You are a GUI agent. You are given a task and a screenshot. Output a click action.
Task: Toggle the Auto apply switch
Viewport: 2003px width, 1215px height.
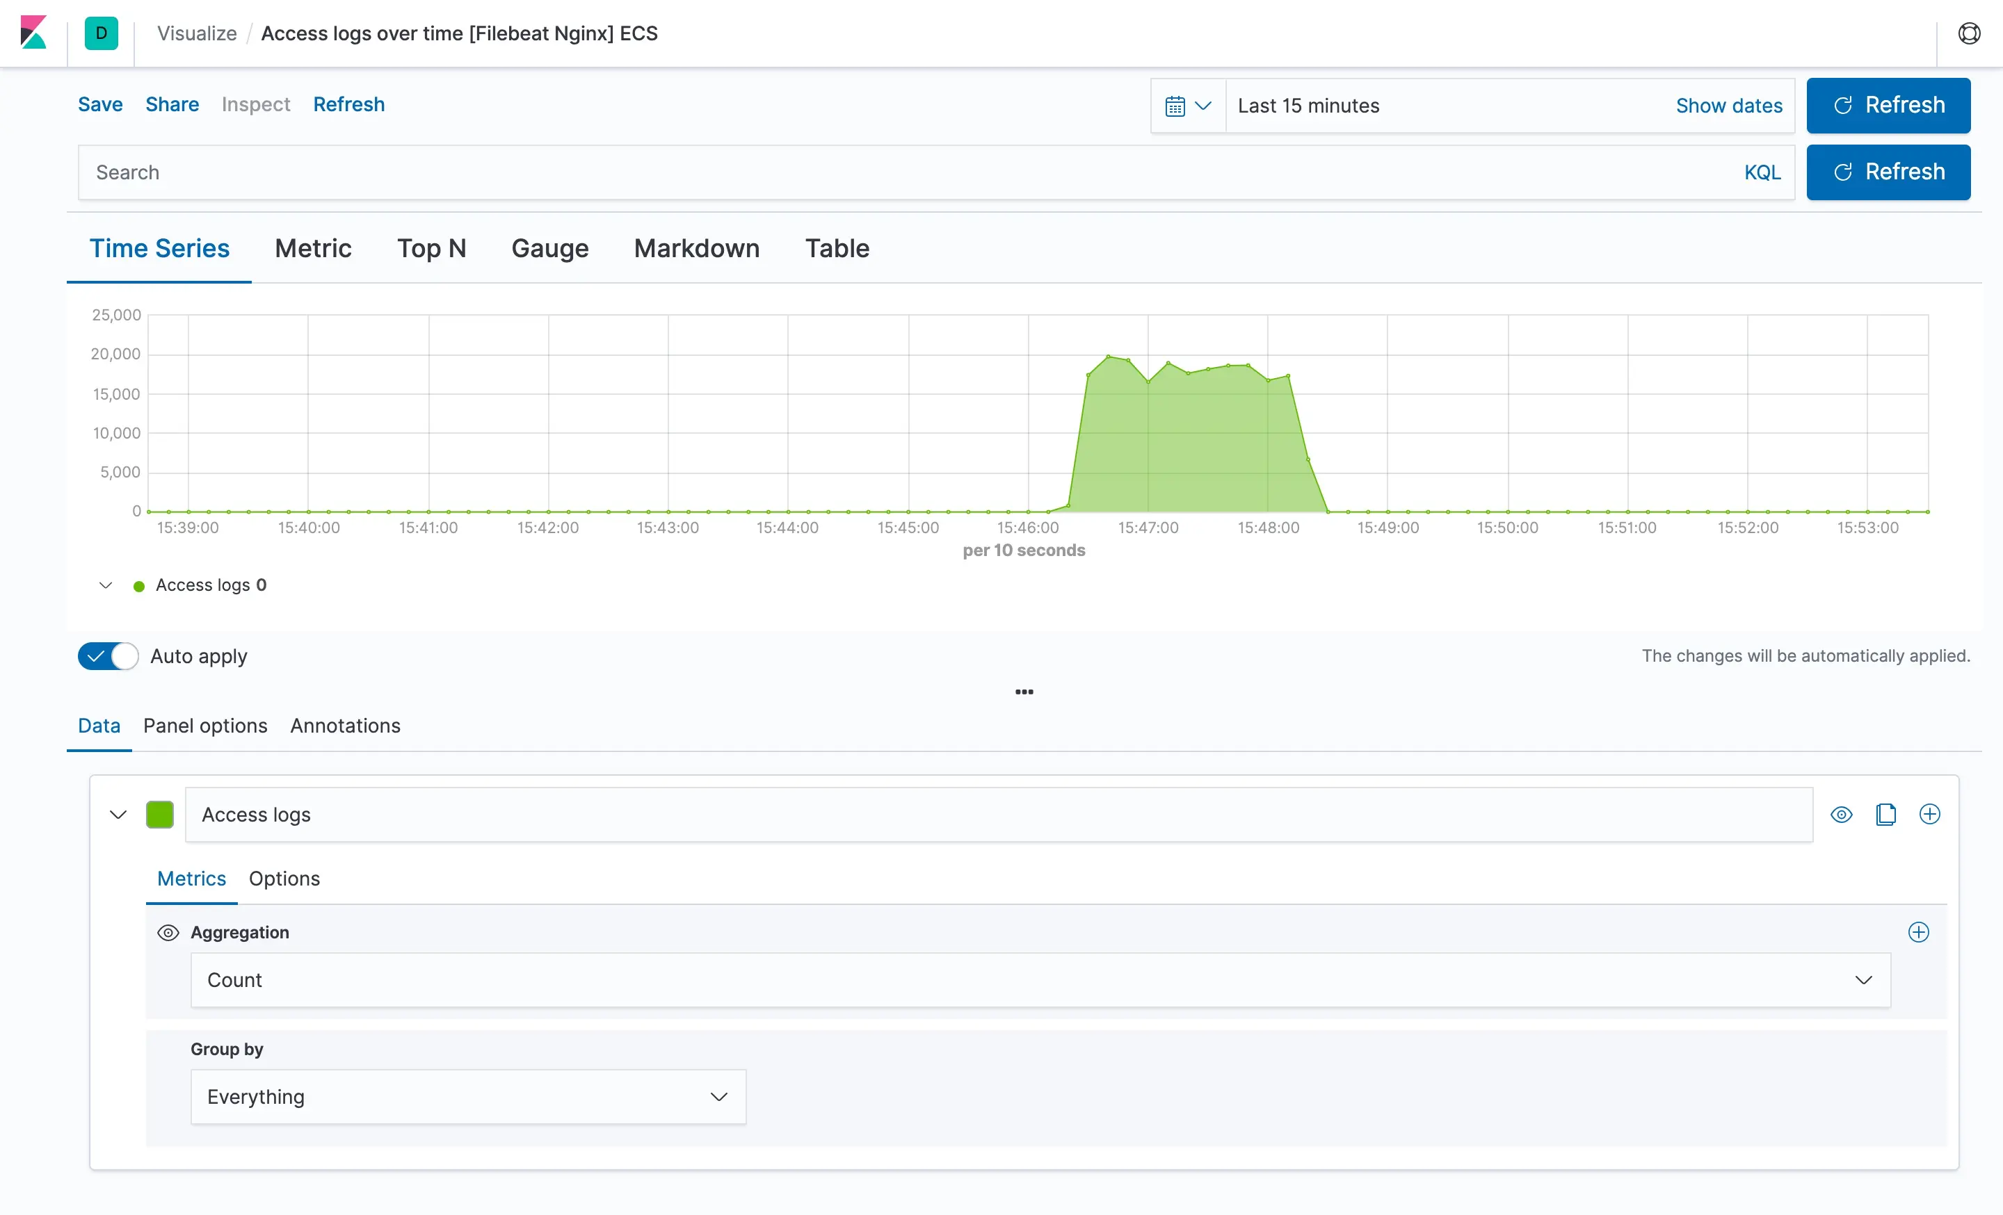click(x=108, y=656)
